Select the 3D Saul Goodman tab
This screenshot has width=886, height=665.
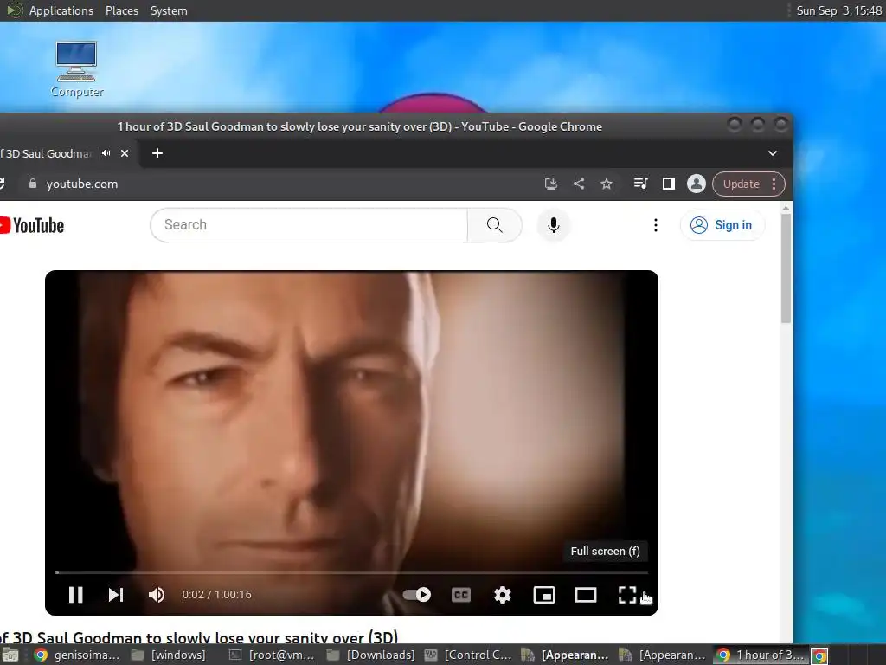tap(48, 153)
